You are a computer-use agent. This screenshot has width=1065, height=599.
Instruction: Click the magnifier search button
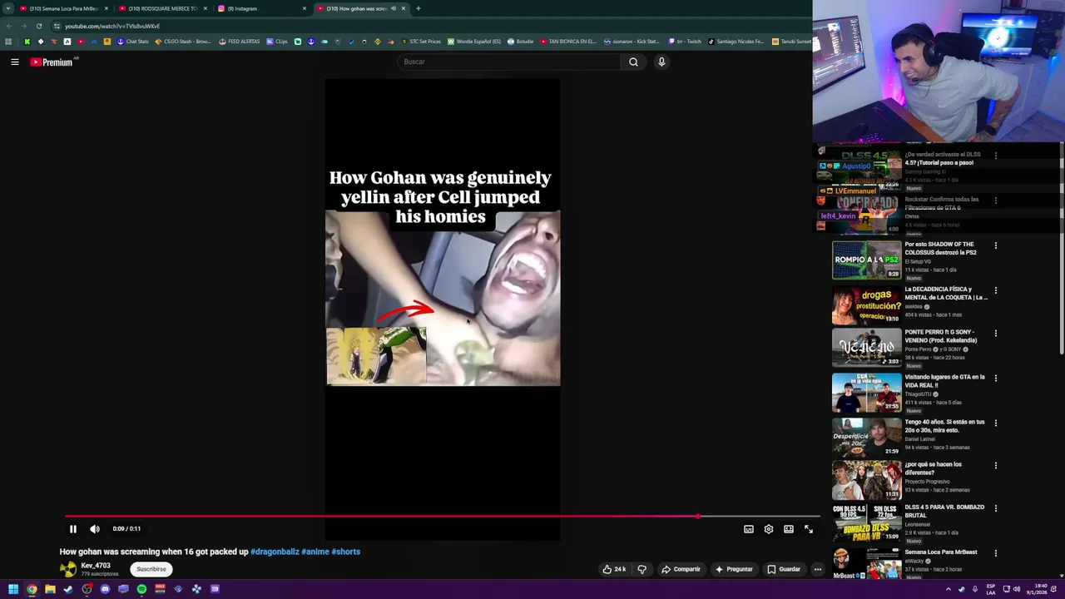click(x=633, y=62)
